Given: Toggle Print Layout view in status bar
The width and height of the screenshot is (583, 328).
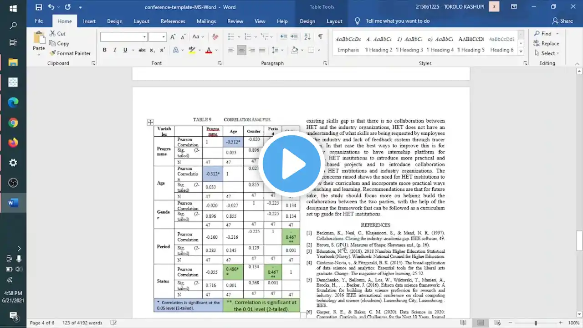Looking at the screenshot, I should [481, 323].
